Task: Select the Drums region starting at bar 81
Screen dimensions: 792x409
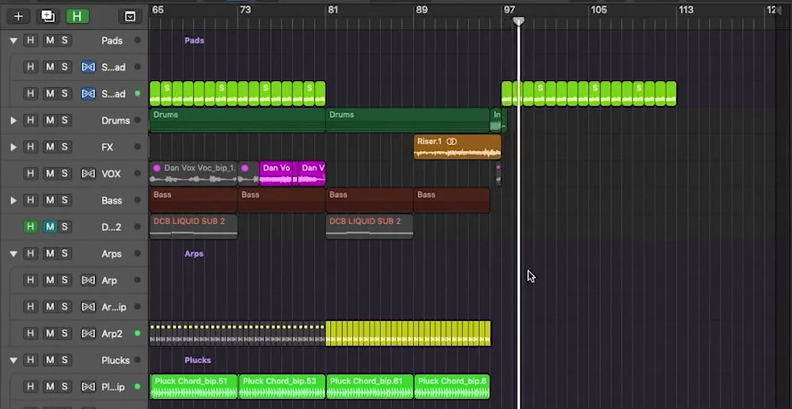Action: point(408,120)
